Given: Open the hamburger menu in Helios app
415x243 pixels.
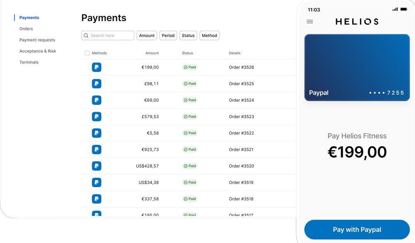Looking at the screenshot, I should (310, 22).
